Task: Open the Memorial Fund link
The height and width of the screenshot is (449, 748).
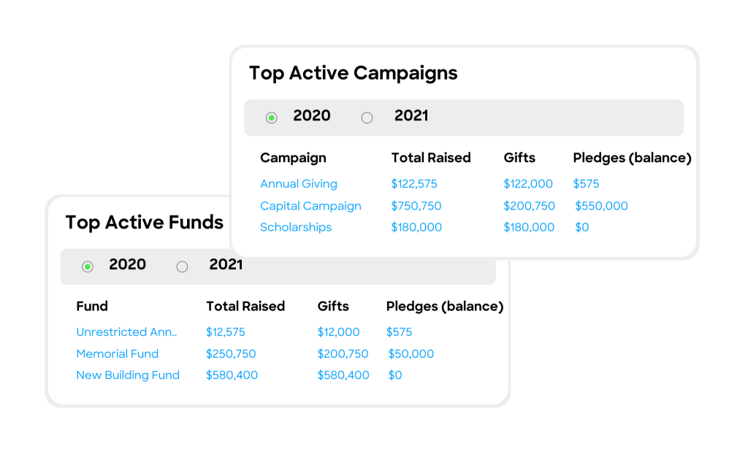Action: (x=118, y=353)
